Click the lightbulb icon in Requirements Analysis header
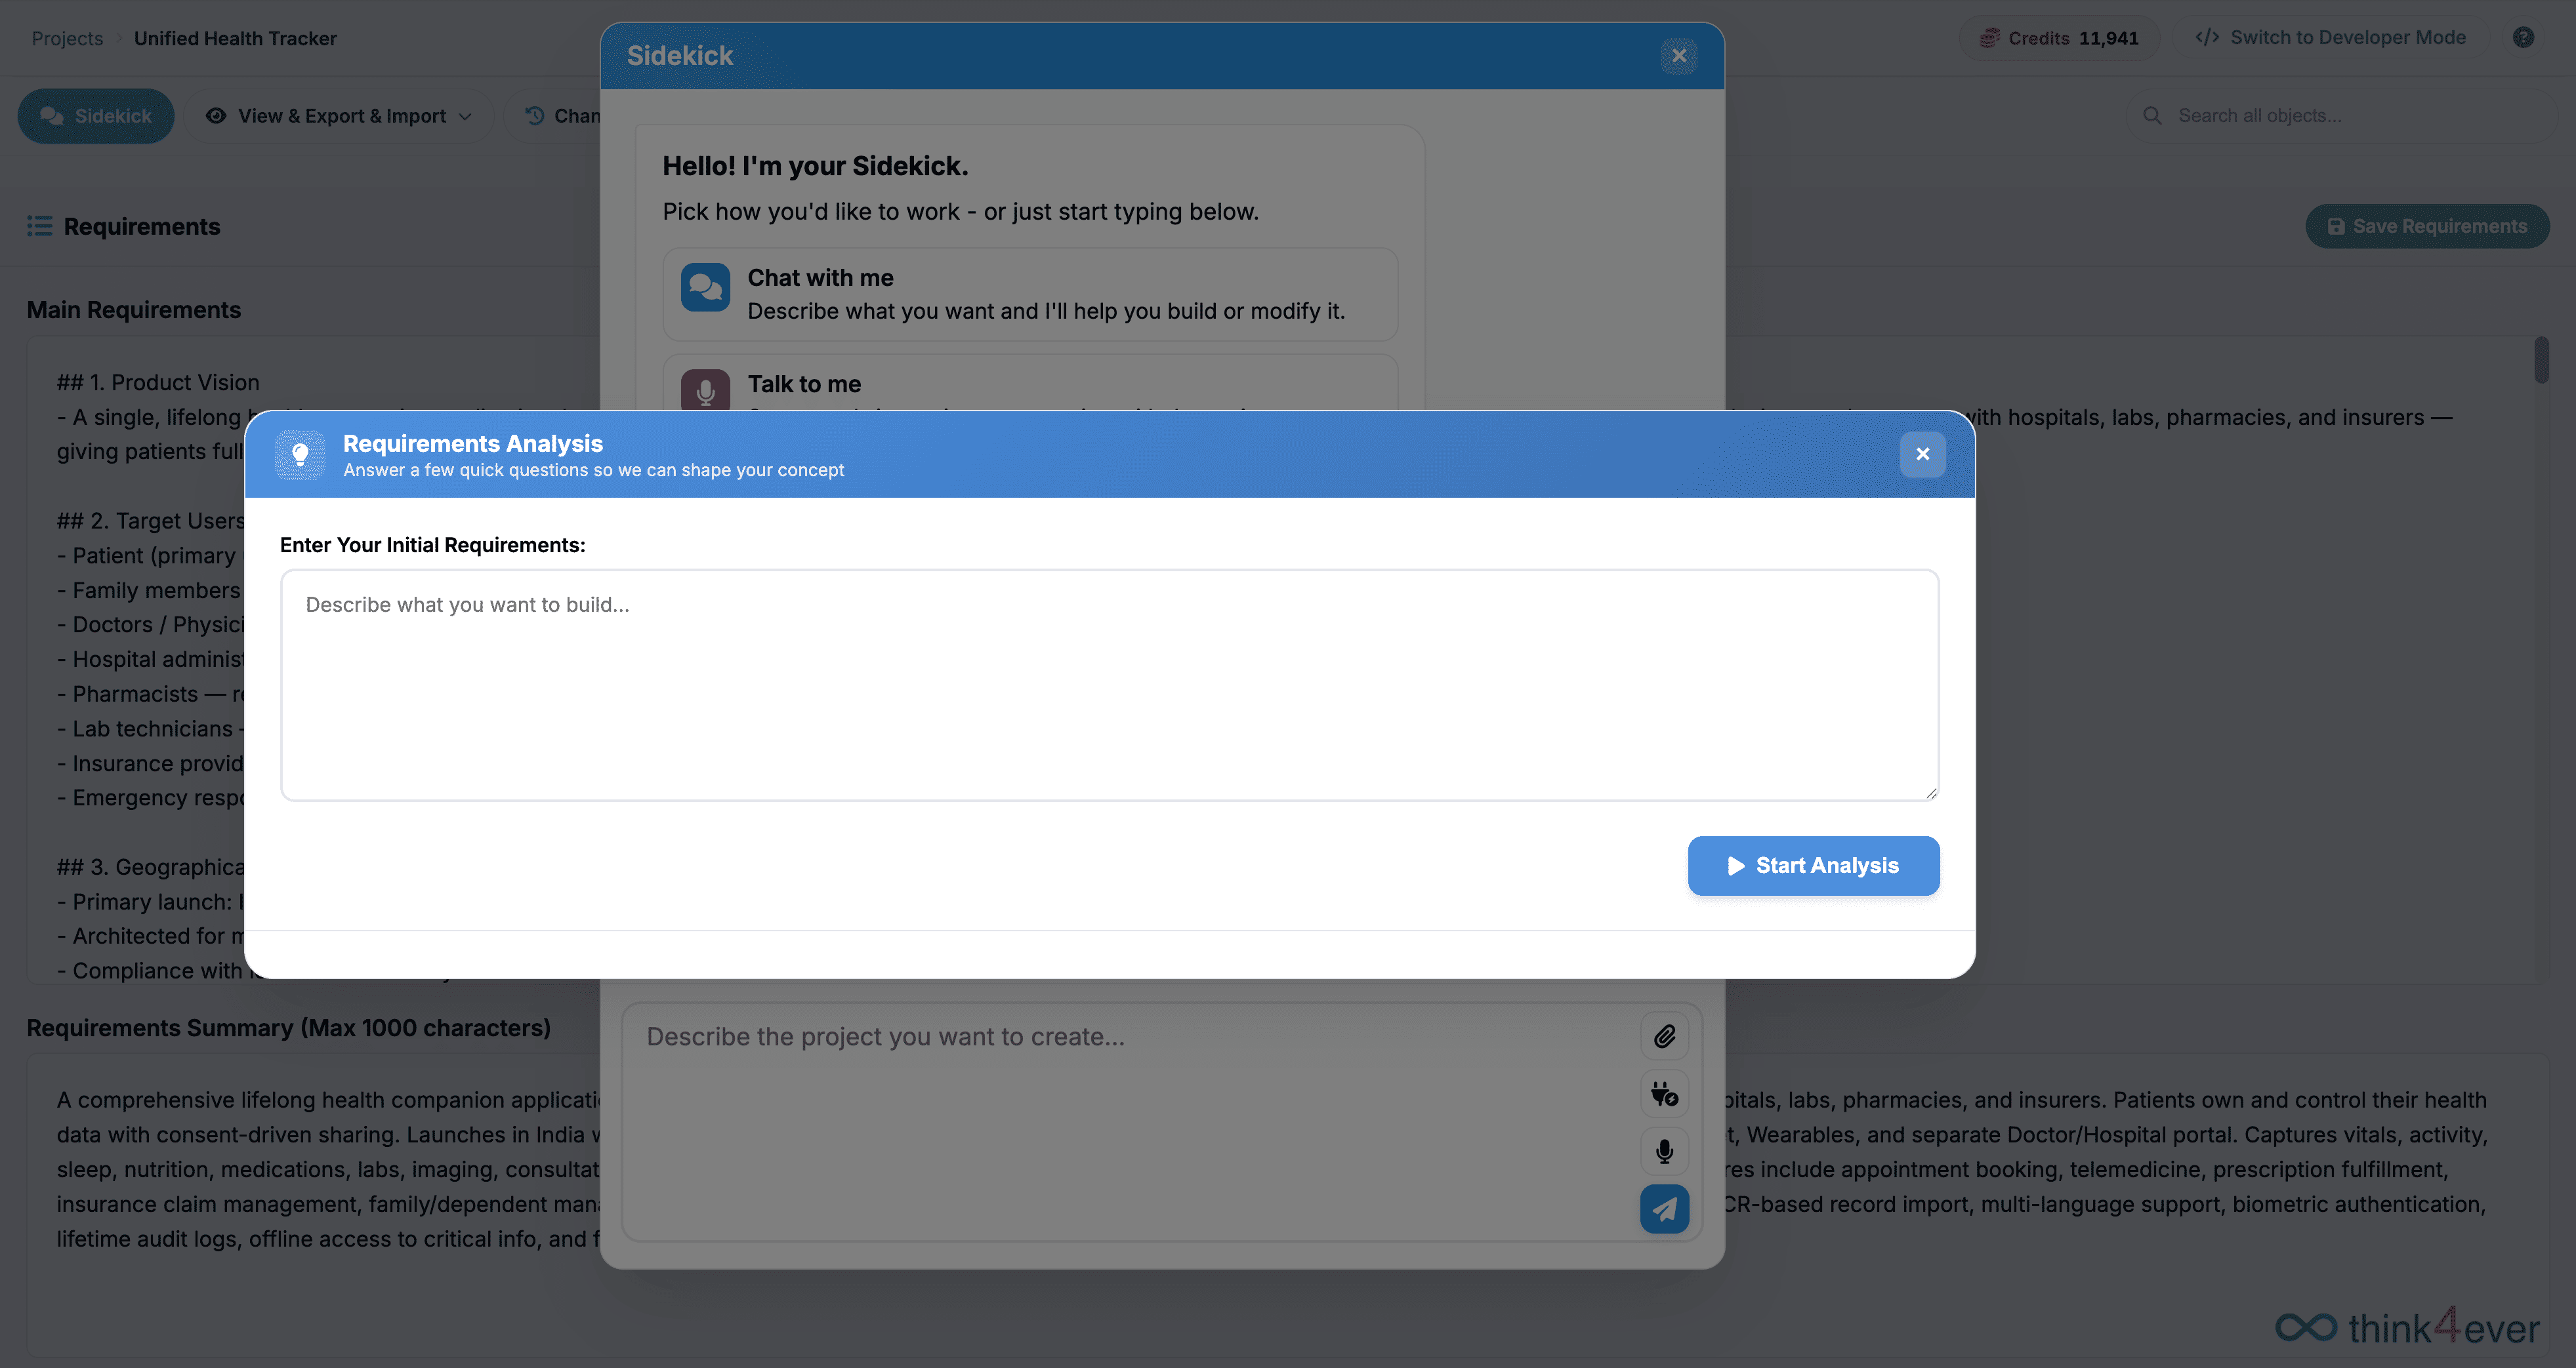The image size is (2576, 1368). (x=300, y=454)
